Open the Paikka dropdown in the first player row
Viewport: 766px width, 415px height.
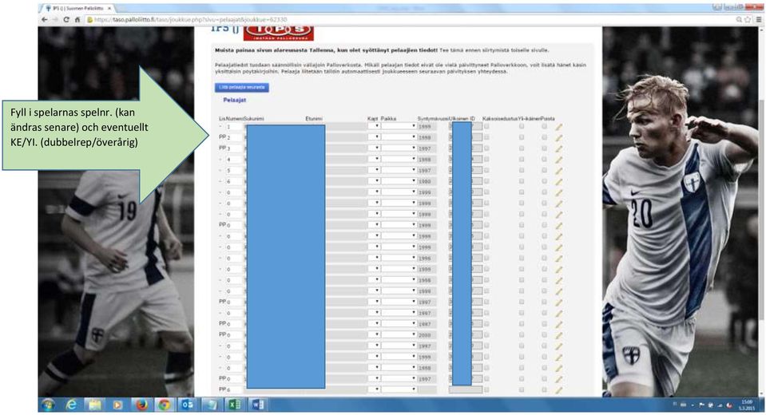point(399,126)
